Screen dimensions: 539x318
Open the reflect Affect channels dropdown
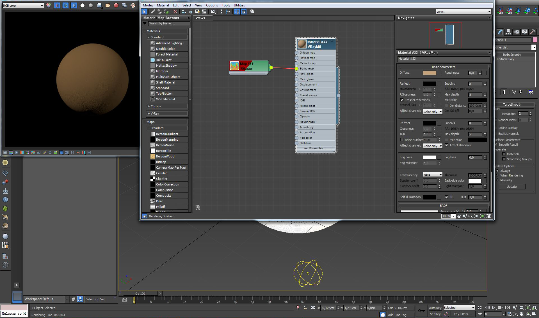(433, 112)
